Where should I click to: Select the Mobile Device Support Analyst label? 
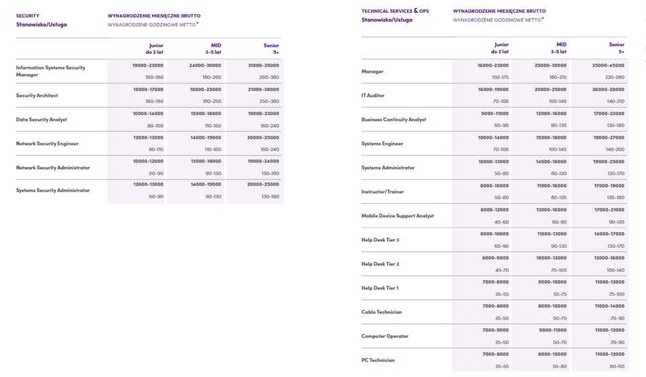(x=398, y=216)
